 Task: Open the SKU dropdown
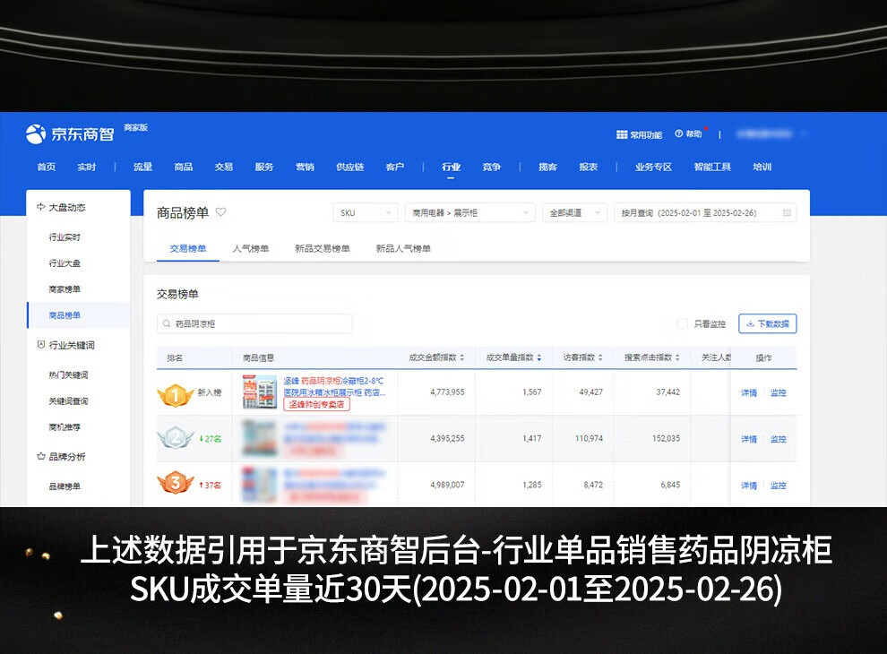tap(365, 213)
